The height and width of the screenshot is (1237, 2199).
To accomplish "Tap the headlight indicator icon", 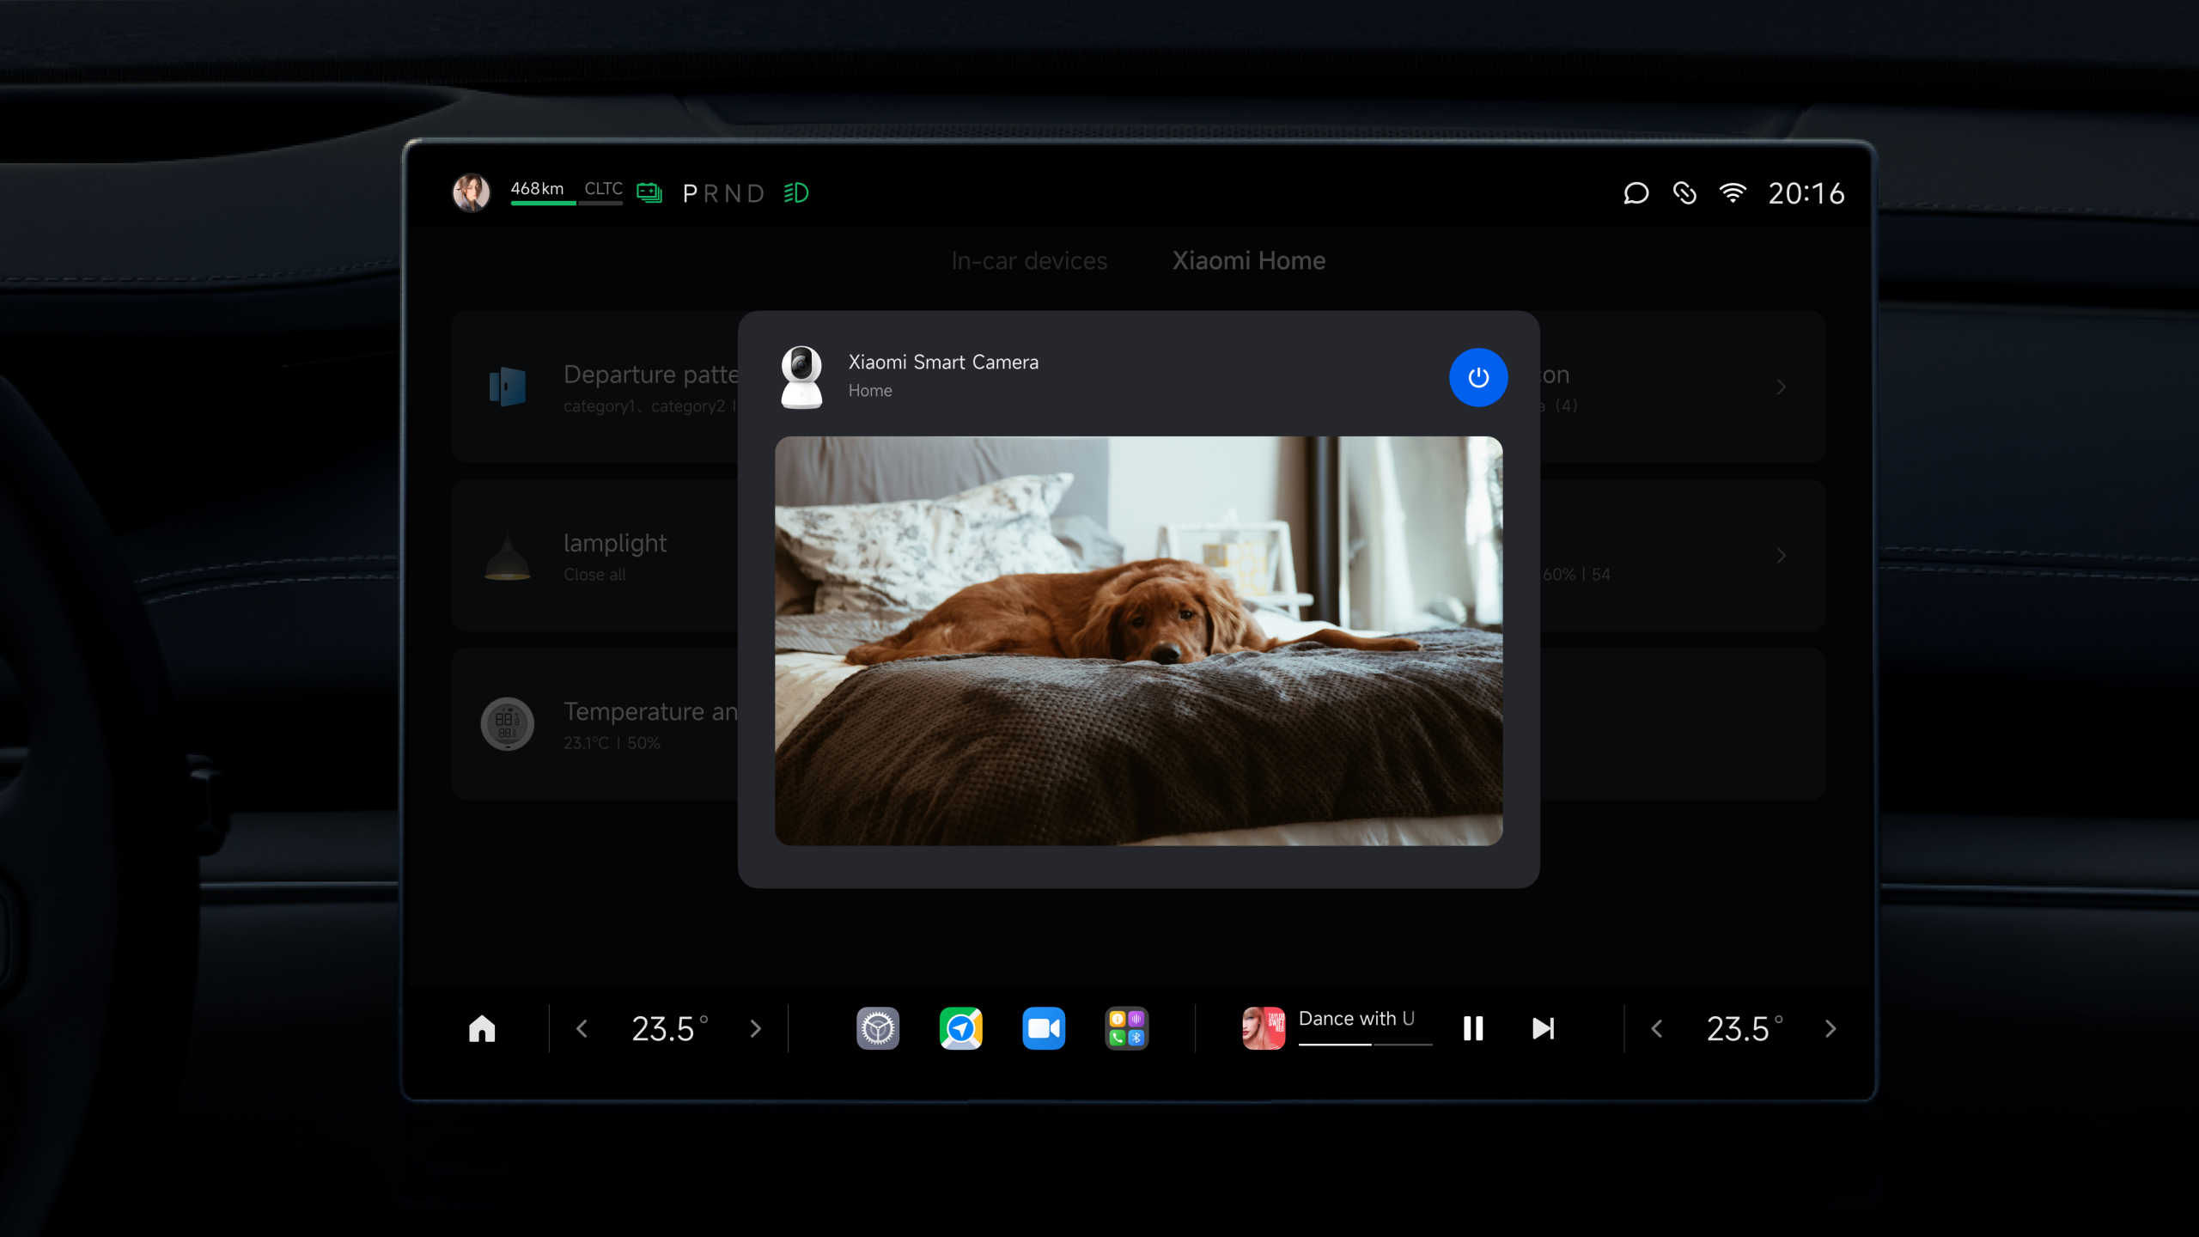I will (796, 192).
